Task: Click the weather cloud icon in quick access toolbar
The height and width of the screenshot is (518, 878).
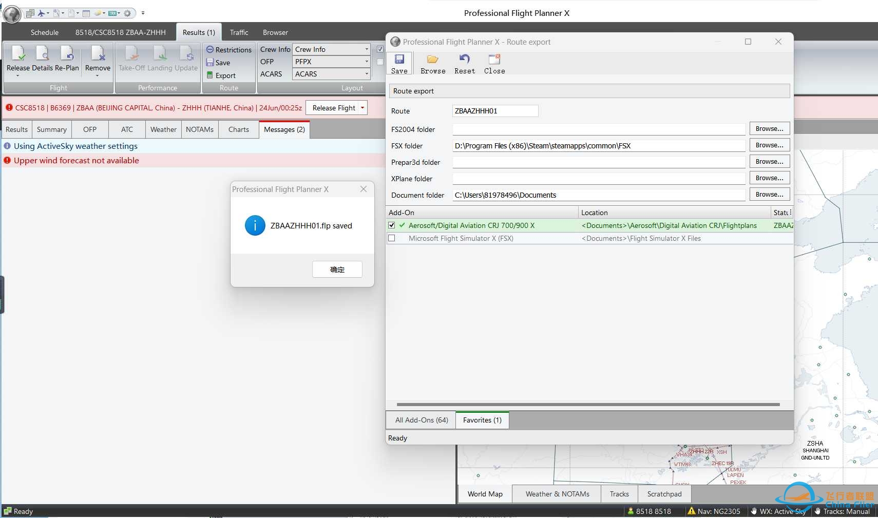Action: pos(98,13)
